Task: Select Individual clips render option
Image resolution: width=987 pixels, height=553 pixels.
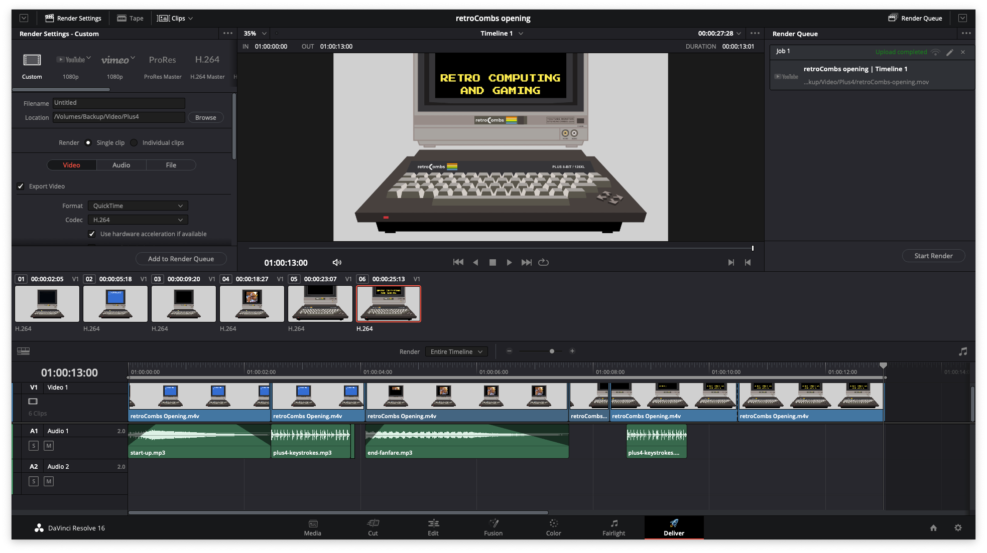Action: [134, 143]
